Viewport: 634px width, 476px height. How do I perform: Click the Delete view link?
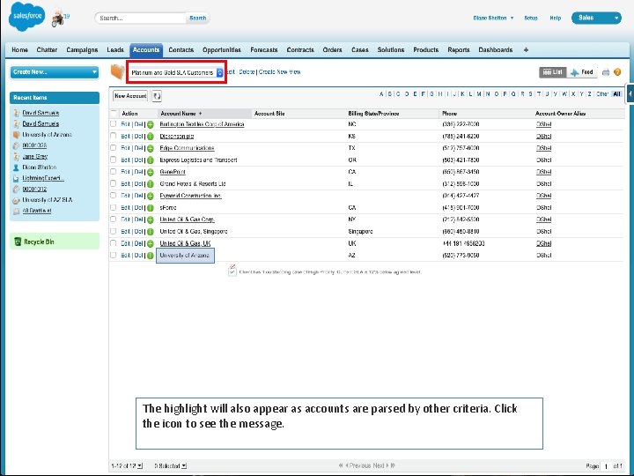(247, 71)
